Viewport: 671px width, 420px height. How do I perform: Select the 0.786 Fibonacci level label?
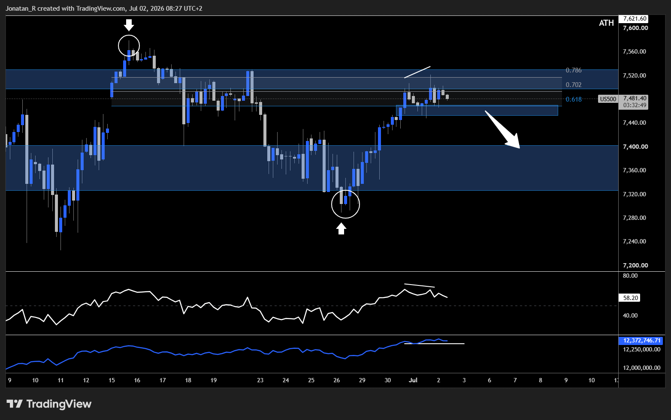pos(574,70)
